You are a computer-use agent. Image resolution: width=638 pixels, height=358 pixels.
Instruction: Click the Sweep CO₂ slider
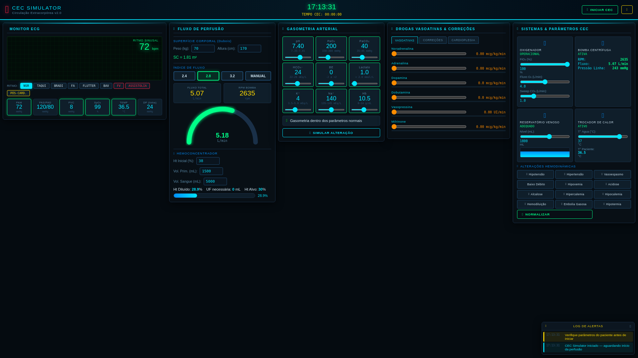point(545,96)
